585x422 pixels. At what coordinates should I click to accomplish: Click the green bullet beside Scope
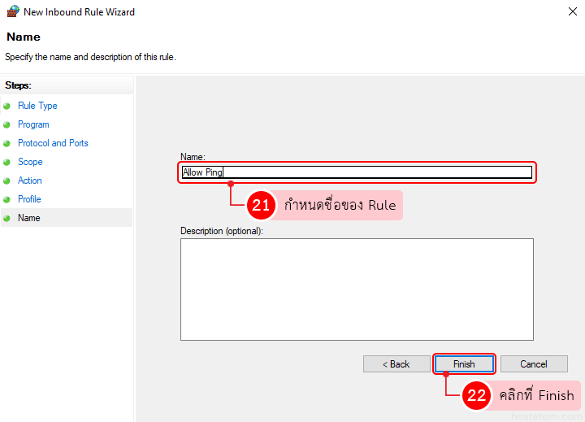coord(7,163)
